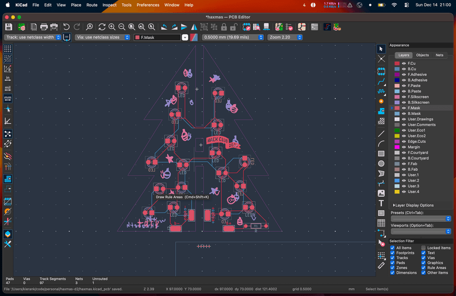Click the Undo arrow icon
Viewport: 456px width, 296px height.
click(67, 27)
